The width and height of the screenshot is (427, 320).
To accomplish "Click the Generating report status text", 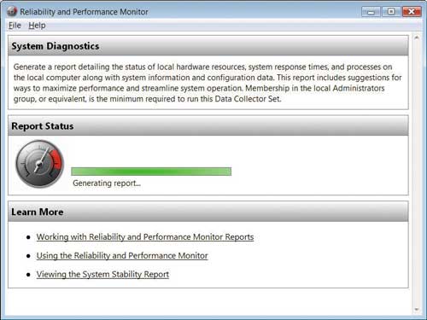I will click(107, 183).
